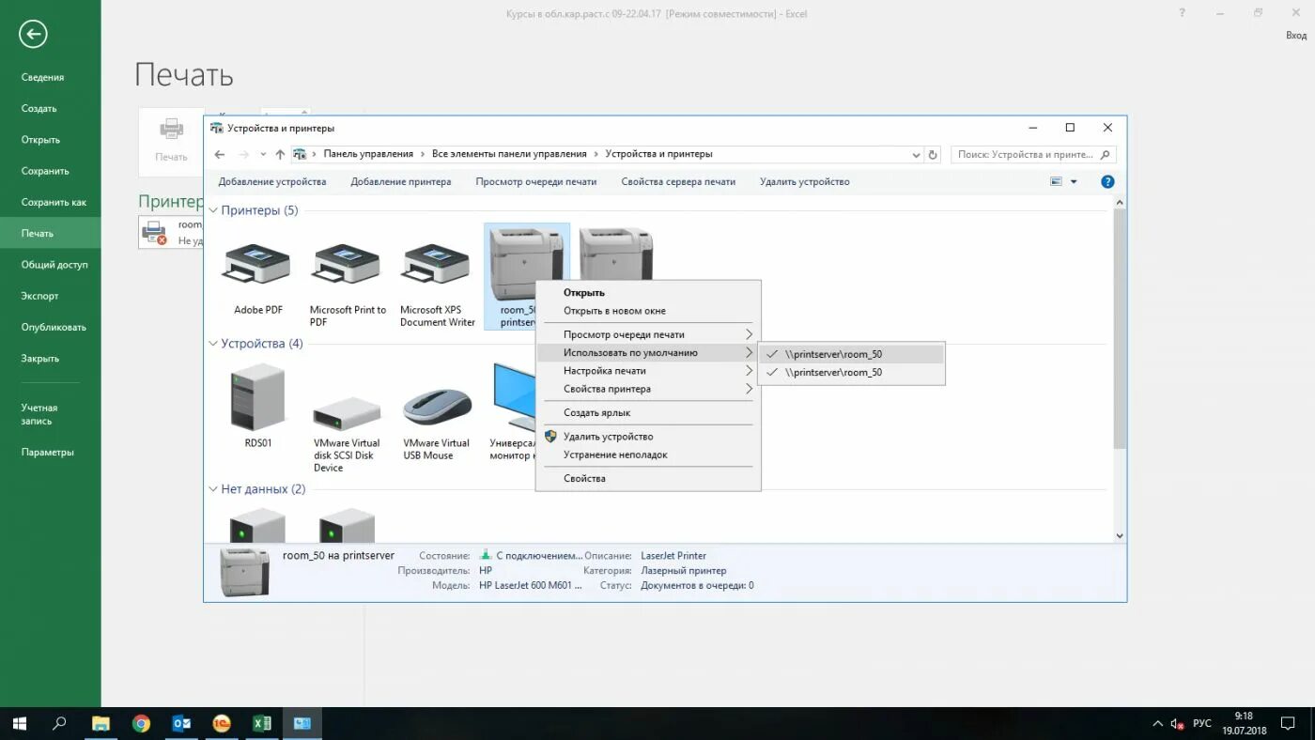Open Outlook from the taskbar

click(x=181, y=723)
